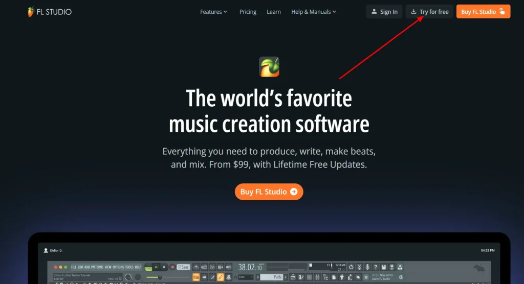This screenshot has height=284, width=524.
Task: Toggle the orange link controller icon
Action: pyautogui.click(x=221, y=277)
